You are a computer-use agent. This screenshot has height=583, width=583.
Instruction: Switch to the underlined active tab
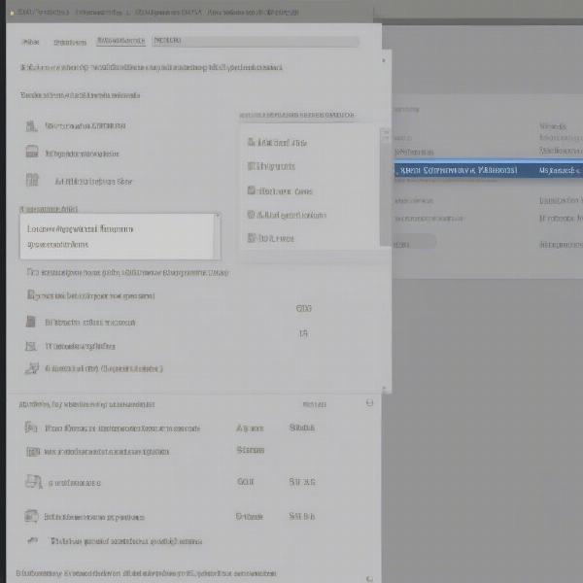(120, 41)
